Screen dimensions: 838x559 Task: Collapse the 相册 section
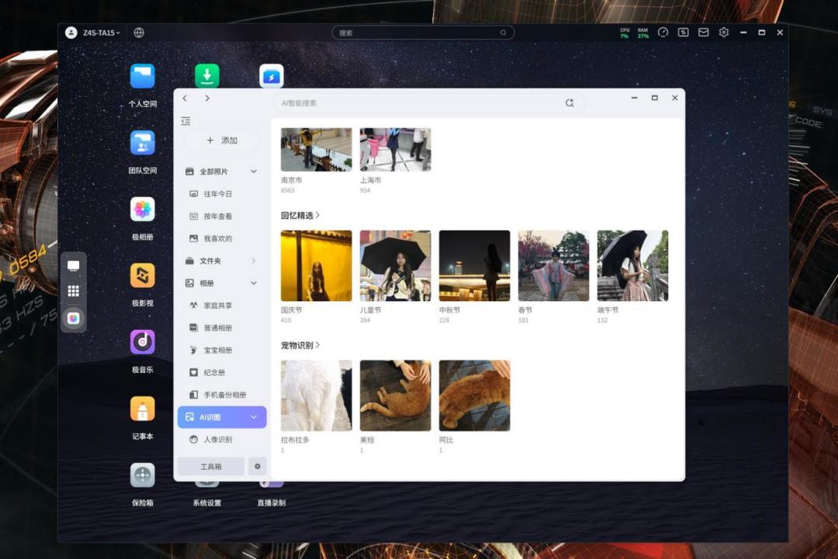(254, 283)
